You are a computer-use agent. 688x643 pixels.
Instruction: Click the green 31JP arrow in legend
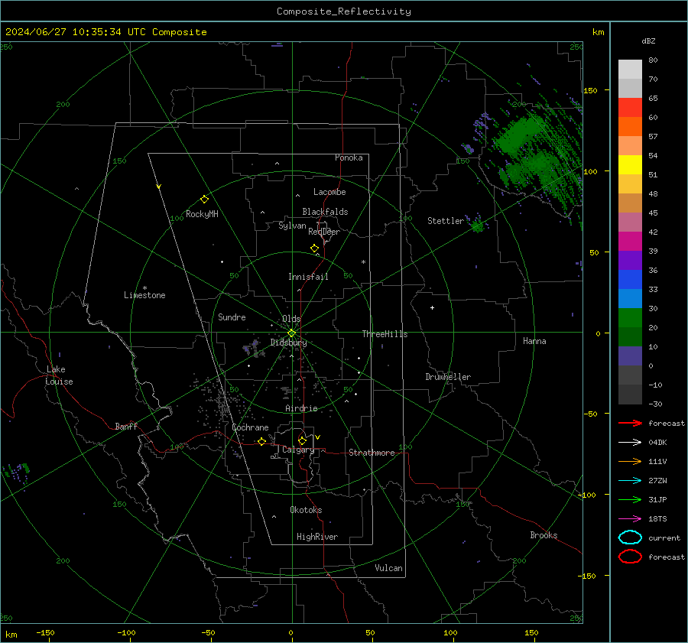[630, 499]
